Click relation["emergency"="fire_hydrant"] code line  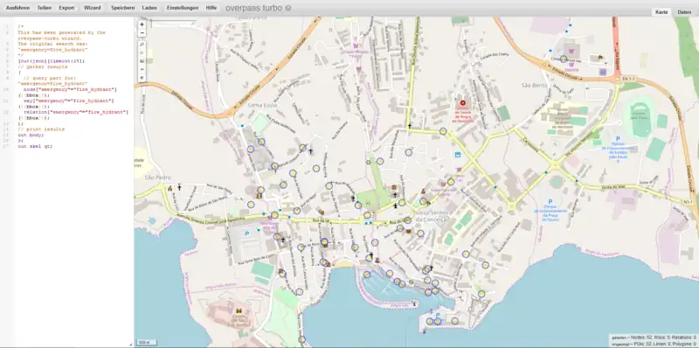click(76, 112)
